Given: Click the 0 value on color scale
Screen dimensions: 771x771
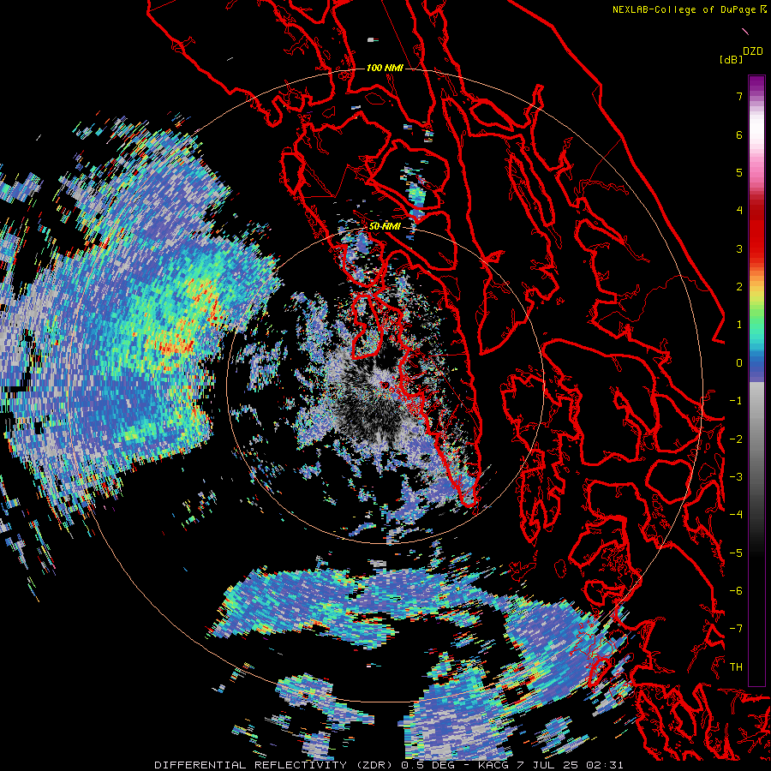Looking at the screenshot, I should tap(739, 363).
